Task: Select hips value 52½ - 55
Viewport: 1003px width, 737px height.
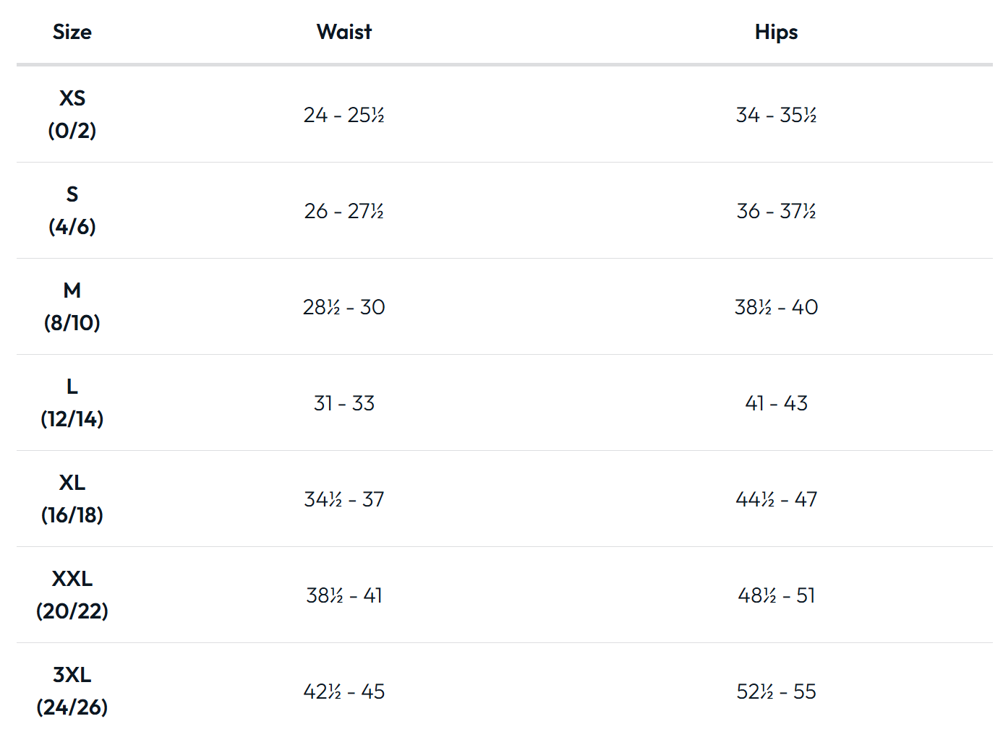Action: click(x=776, y=691)
